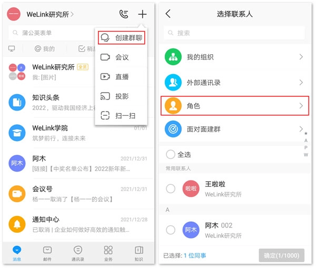Tap the 1 位同事 selected link
The height and width of the screenshot is (268, 316).
click(195, 255)
